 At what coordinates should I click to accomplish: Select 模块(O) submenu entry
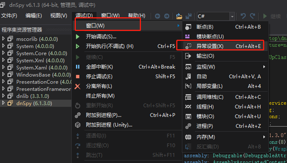coord(225,117)
